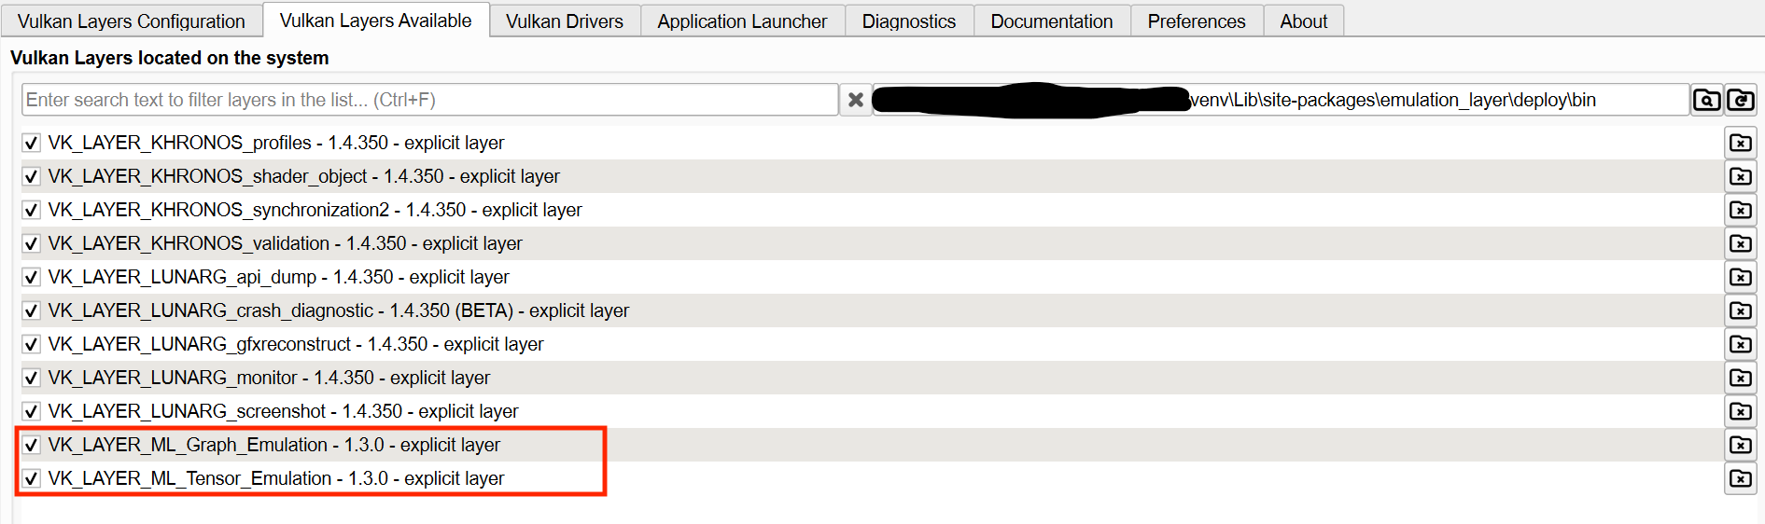Remove folder for VK_LAYER_ML_Tensor_Emulation
This screenshot has height=524, width=1765.
tap(1741, 478)
